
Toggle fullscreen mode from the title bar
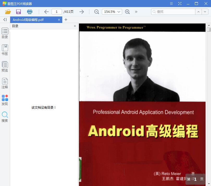[180, 4]
